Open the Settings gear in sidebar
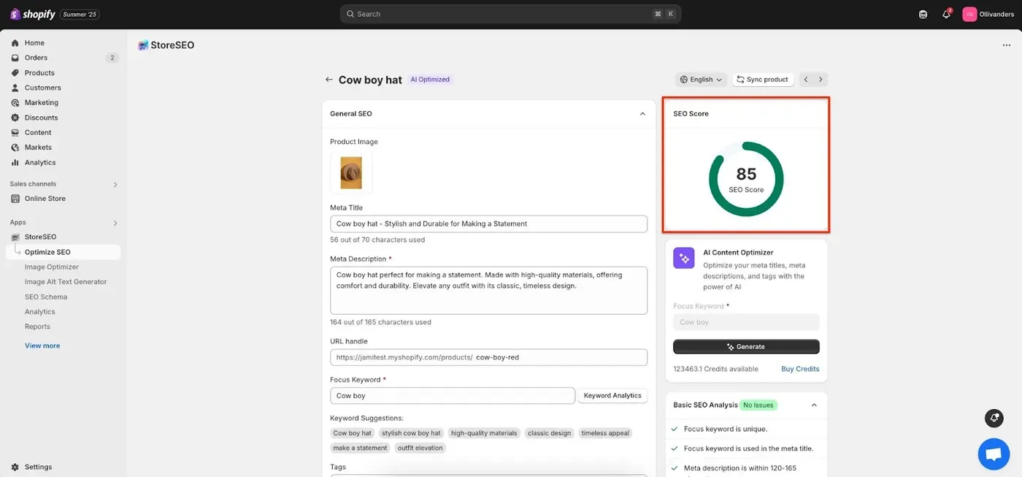Image resolution: width=1022 pixels, height=477 pixels. pos(15,467)
